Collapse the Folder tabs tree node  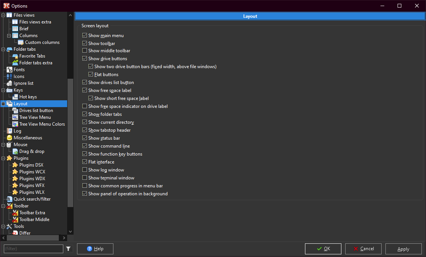coord(3,49)
